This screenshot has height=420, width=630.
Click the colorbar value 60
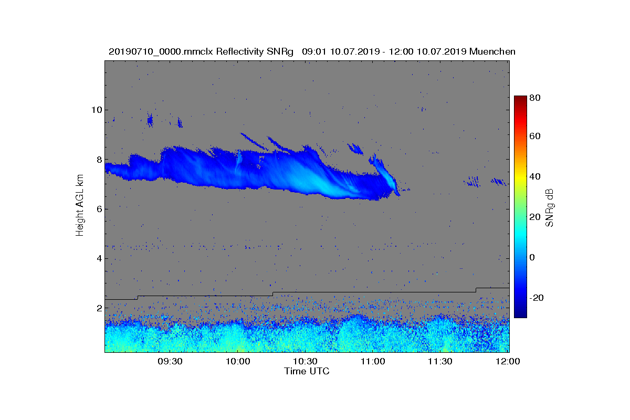click(535, 136)
